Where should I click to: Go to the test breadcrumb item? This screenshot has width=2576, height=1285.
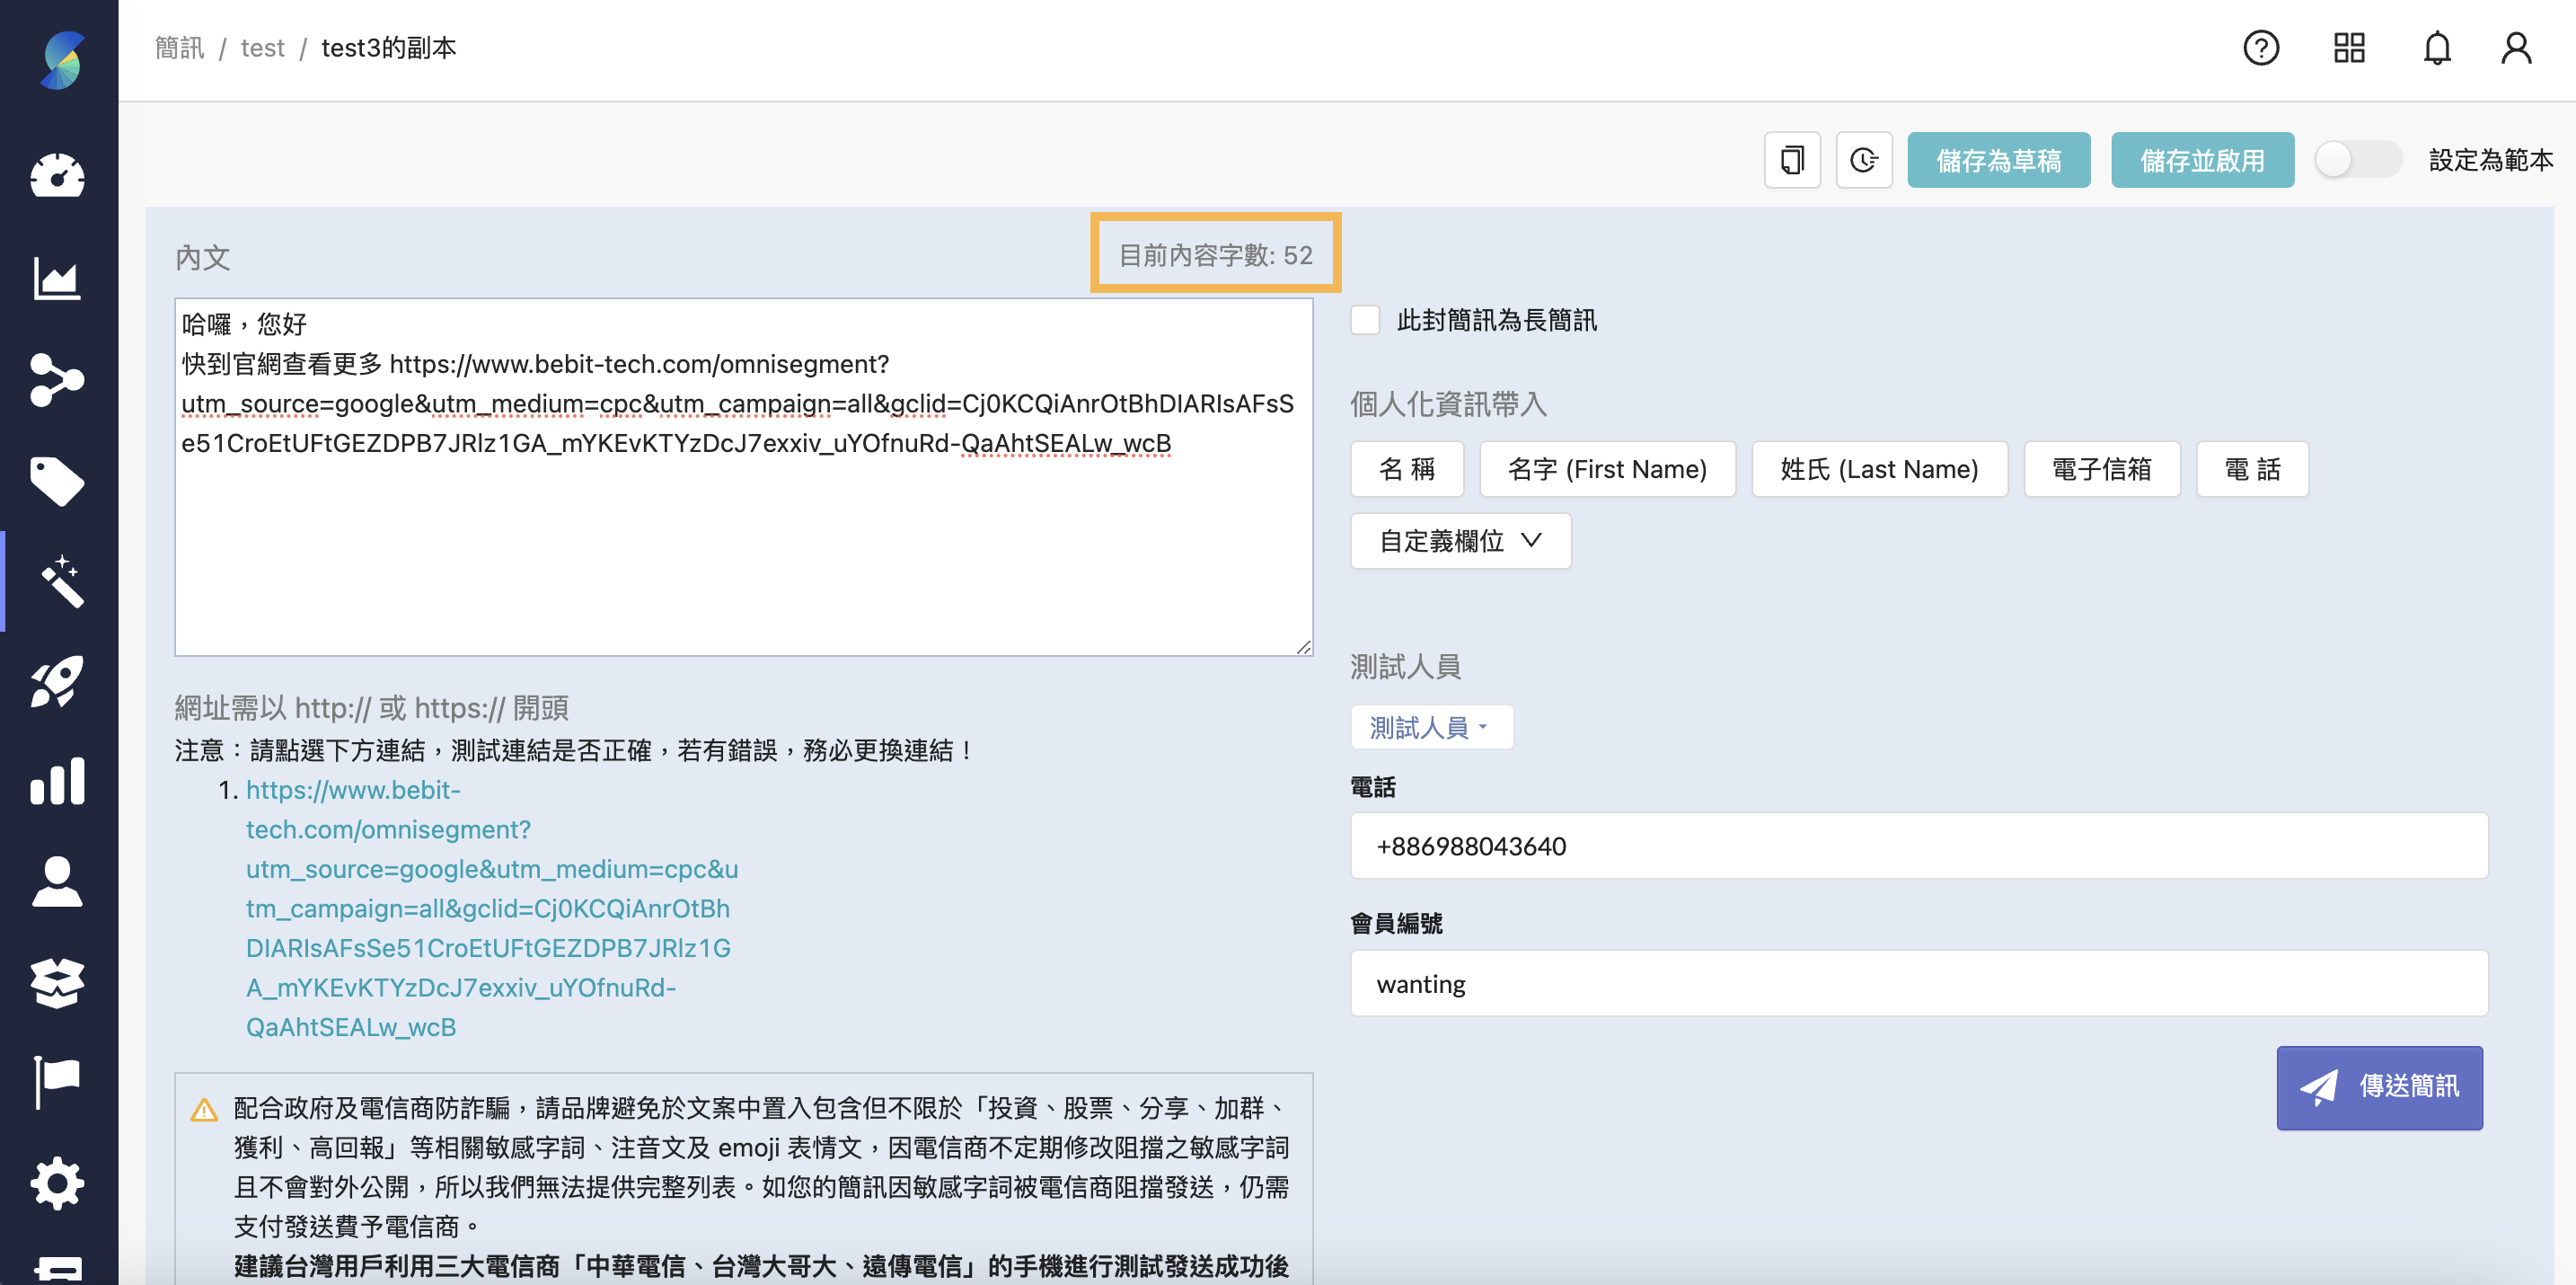[262, 48]
